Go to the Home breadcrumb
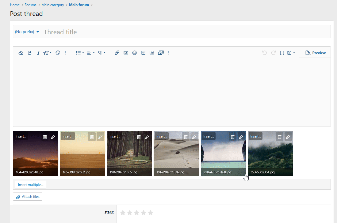The height and width of the screenshot is (223, 337). click(x=15, y=5)
